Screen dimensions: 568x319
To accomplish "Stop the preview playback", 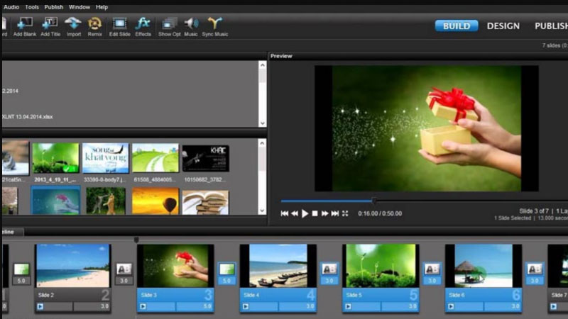I will pos(315,213).
